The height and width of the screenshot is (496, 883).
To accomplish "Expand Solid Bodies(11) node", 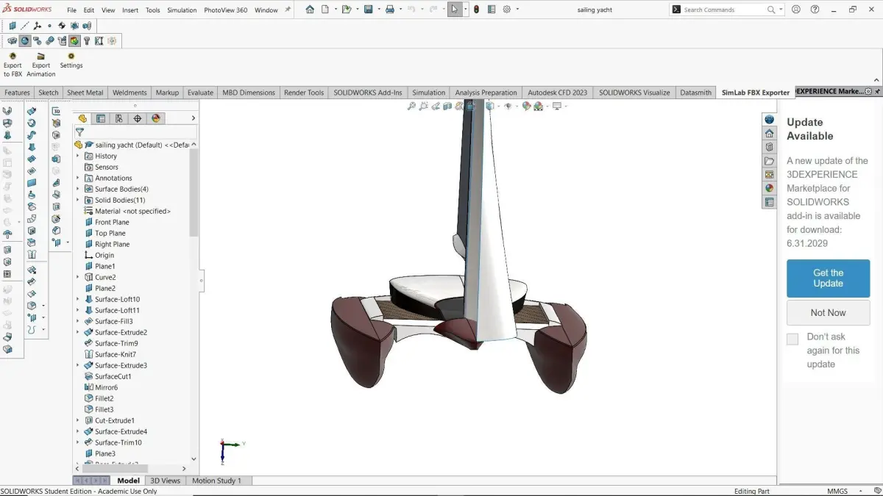I will click(x=78, y=200).
